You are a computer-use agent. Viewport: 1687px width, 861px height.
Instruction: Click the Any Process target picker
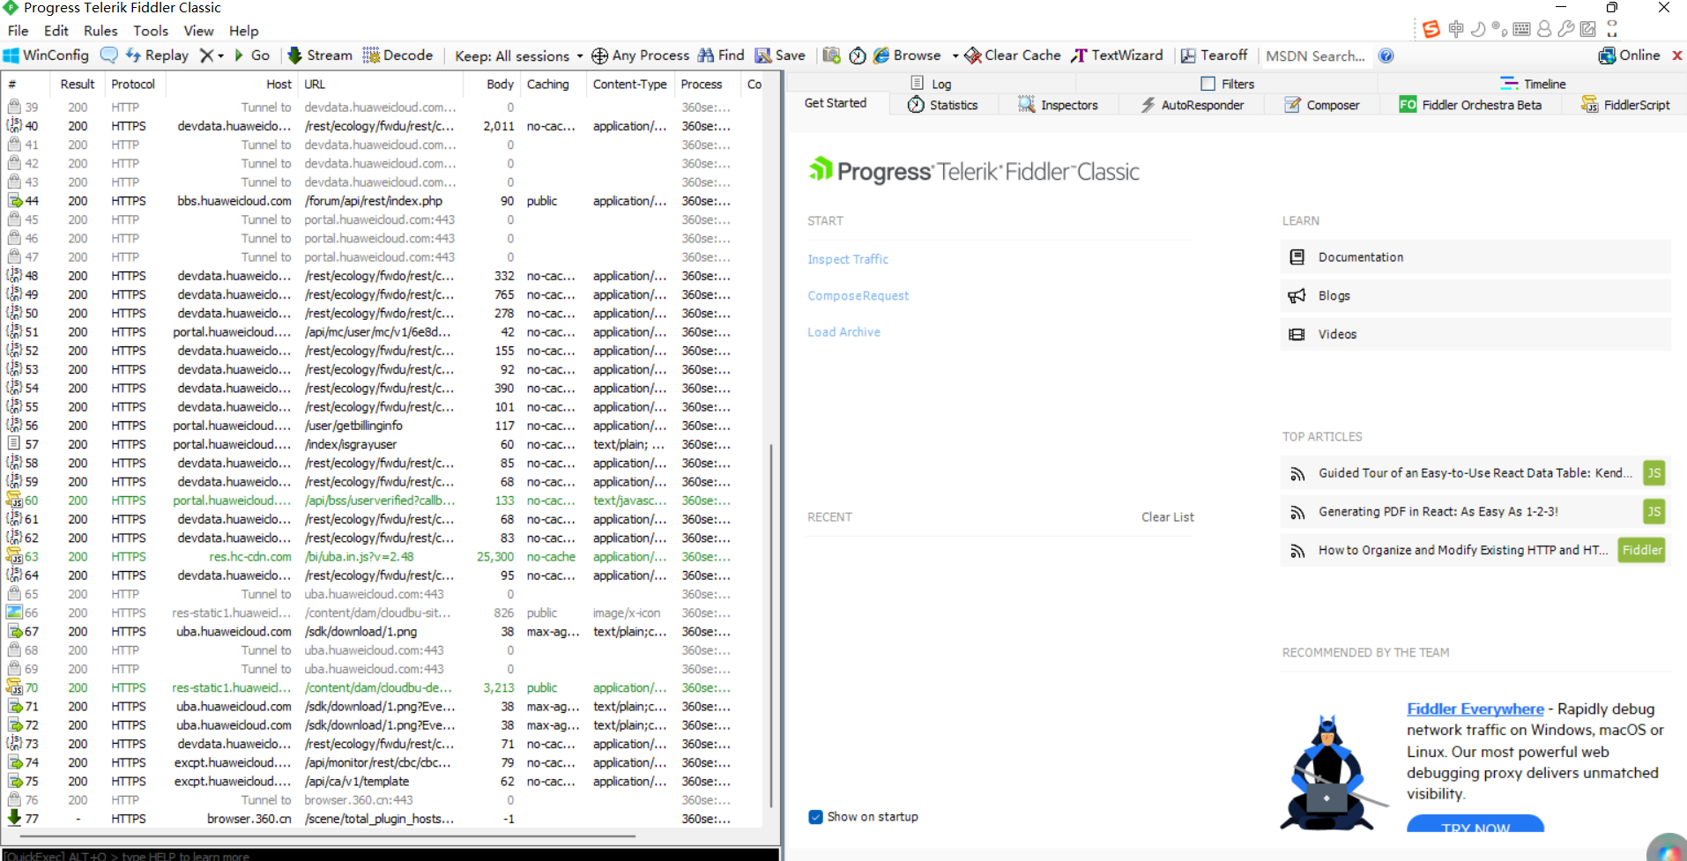click(x=640, y=56)
